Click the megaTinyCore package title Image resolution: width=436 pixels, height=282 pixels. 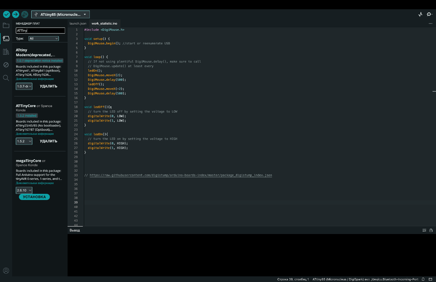(28, 160)
